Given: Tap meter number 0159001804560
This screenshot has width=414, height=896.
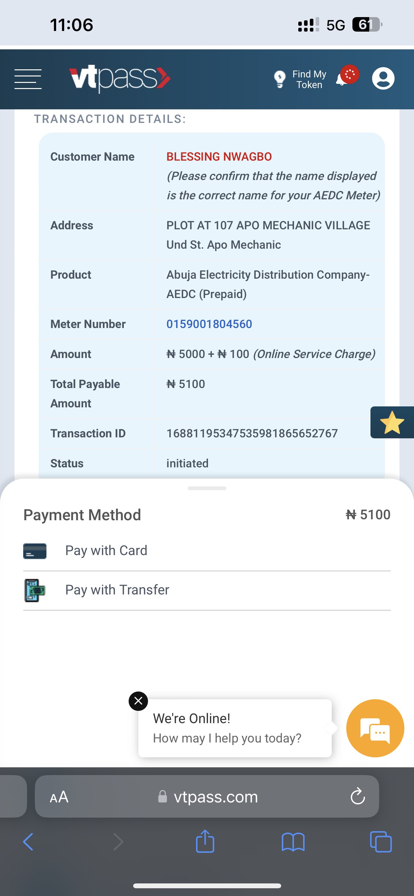Looking at the screenshot, I should point(209,324).
